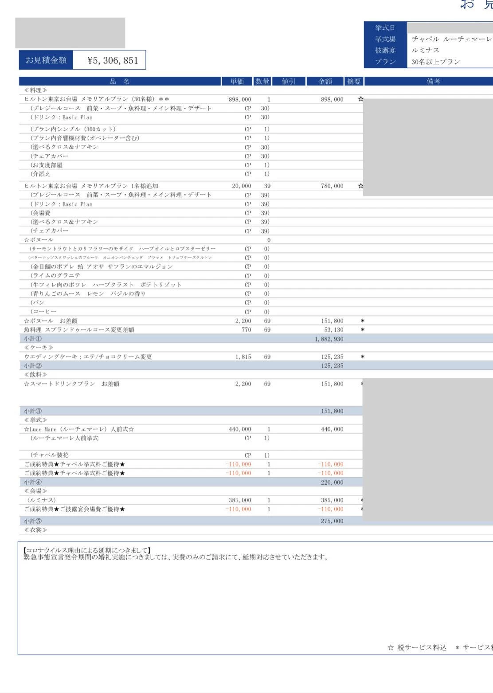Click the (金目鯛のポアレ dish line

pyautogui.click(x=102, y=266)
